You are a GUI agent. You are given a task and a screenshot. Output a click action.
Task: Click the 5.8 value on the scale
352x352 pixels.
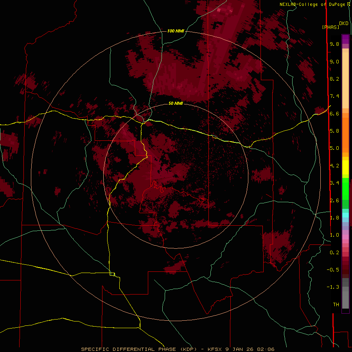(x=334, y=131)
